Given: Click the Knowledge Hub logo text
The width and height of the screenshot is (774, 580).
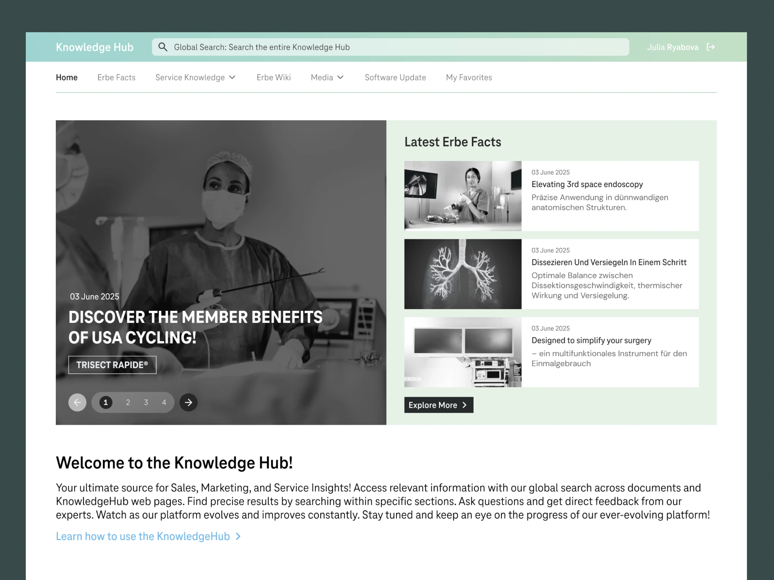Looking at the screenshot, I should click(x=94, y=47).
